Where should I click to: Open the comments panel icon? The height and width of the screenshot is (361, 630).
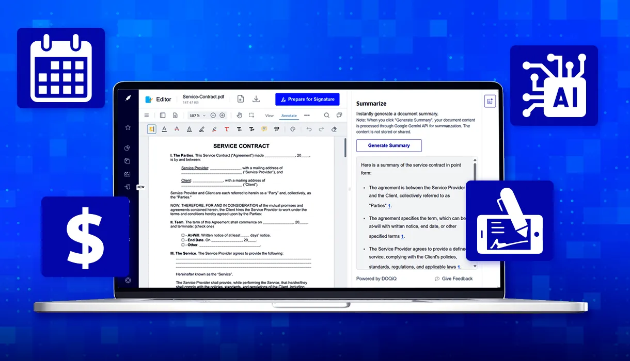(339, 116)
